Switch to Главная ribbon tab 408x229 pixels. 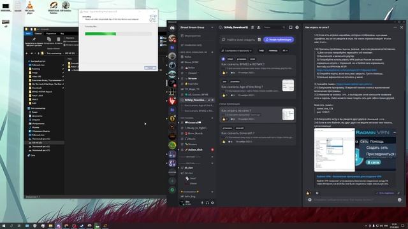(38, 34)
